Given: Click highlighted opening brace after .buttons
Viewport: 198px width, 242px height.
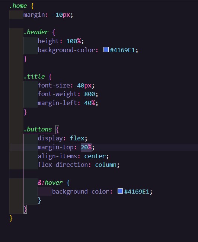Looking at the screenshot, I should coord(57,130).
